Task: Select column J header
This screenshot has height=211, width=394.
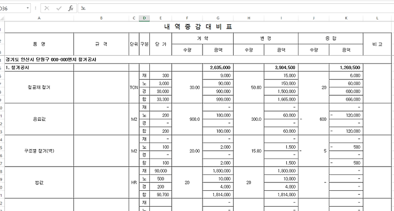Action: [314, 18]
